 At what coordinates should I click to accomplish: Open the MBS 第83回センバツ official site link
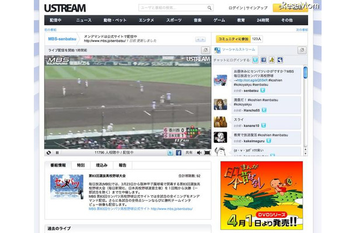[x=141, y=209]
